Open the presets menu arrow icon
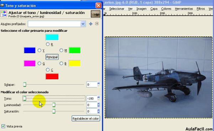214x131 pixels. (97, 24)
